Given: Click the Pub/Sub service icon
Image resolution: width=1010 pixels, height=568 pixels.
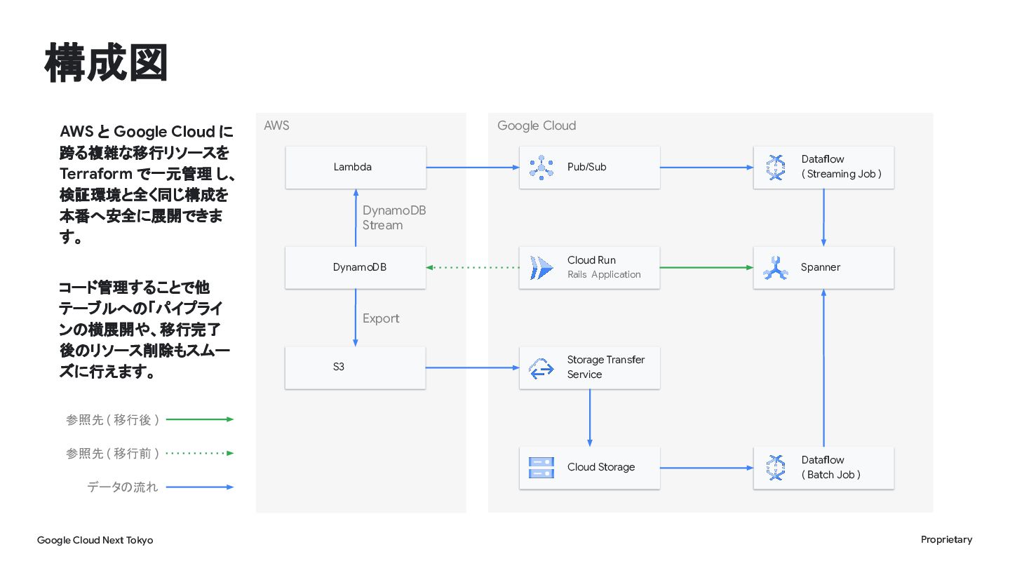Looking at the screenshot, I should [x=541, y=167].
